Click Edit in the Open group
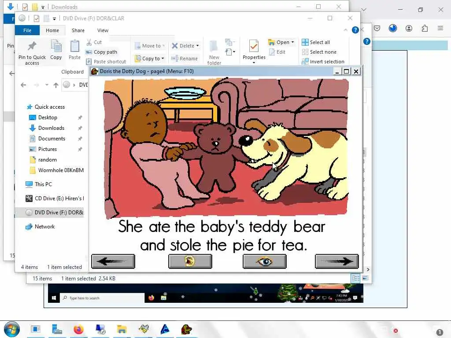This screenshot has height=338, width=451. point(277,52)
